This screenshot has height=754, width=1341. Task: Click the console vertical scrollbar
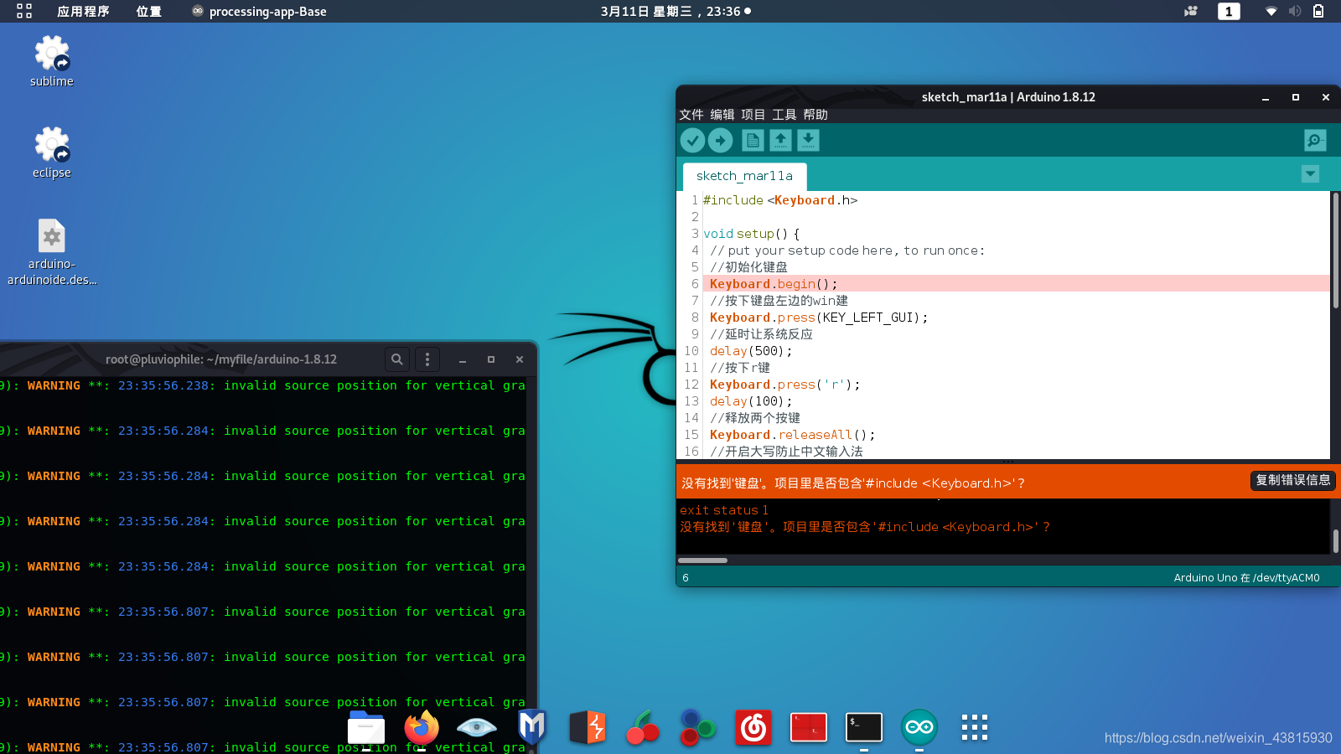(1335, 540)
